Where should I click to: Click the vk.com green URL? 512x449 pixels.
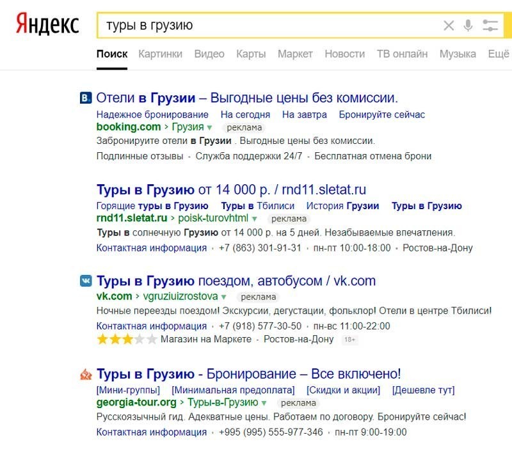coord(115,296)
